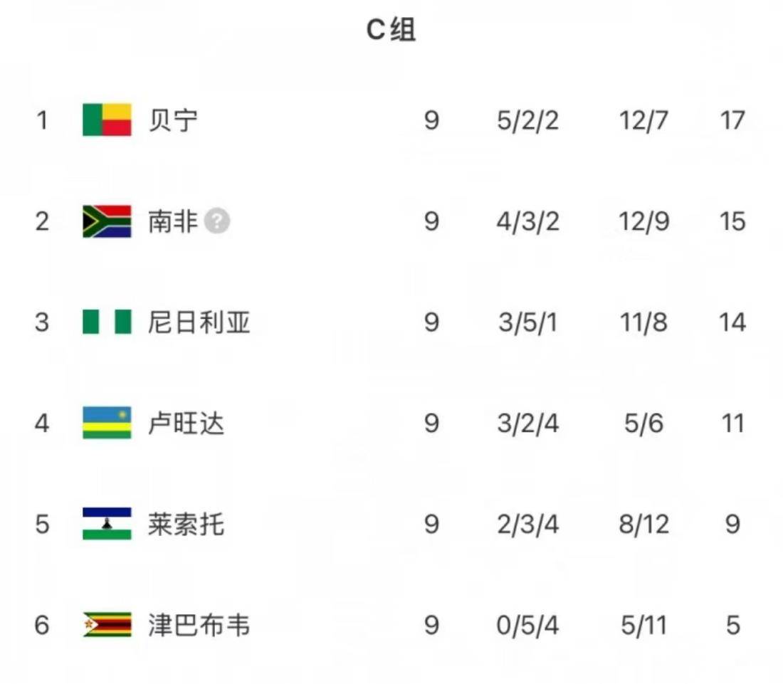
Task: Click South Africa's 4/3/2 record
Action: pyautogui.click(x=528, y=221)
